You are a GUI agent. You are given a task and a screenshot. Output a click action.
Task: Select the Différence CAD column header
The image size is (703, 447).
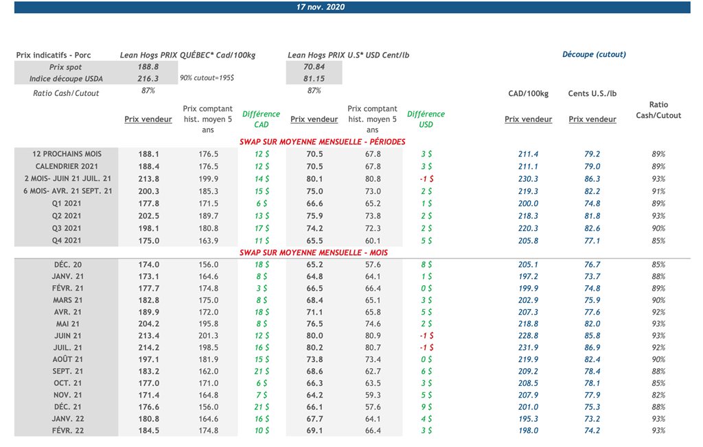coord(262,119)
